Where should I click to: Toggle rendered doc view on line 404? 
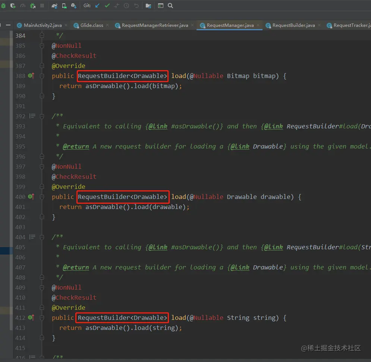(32, 237)
